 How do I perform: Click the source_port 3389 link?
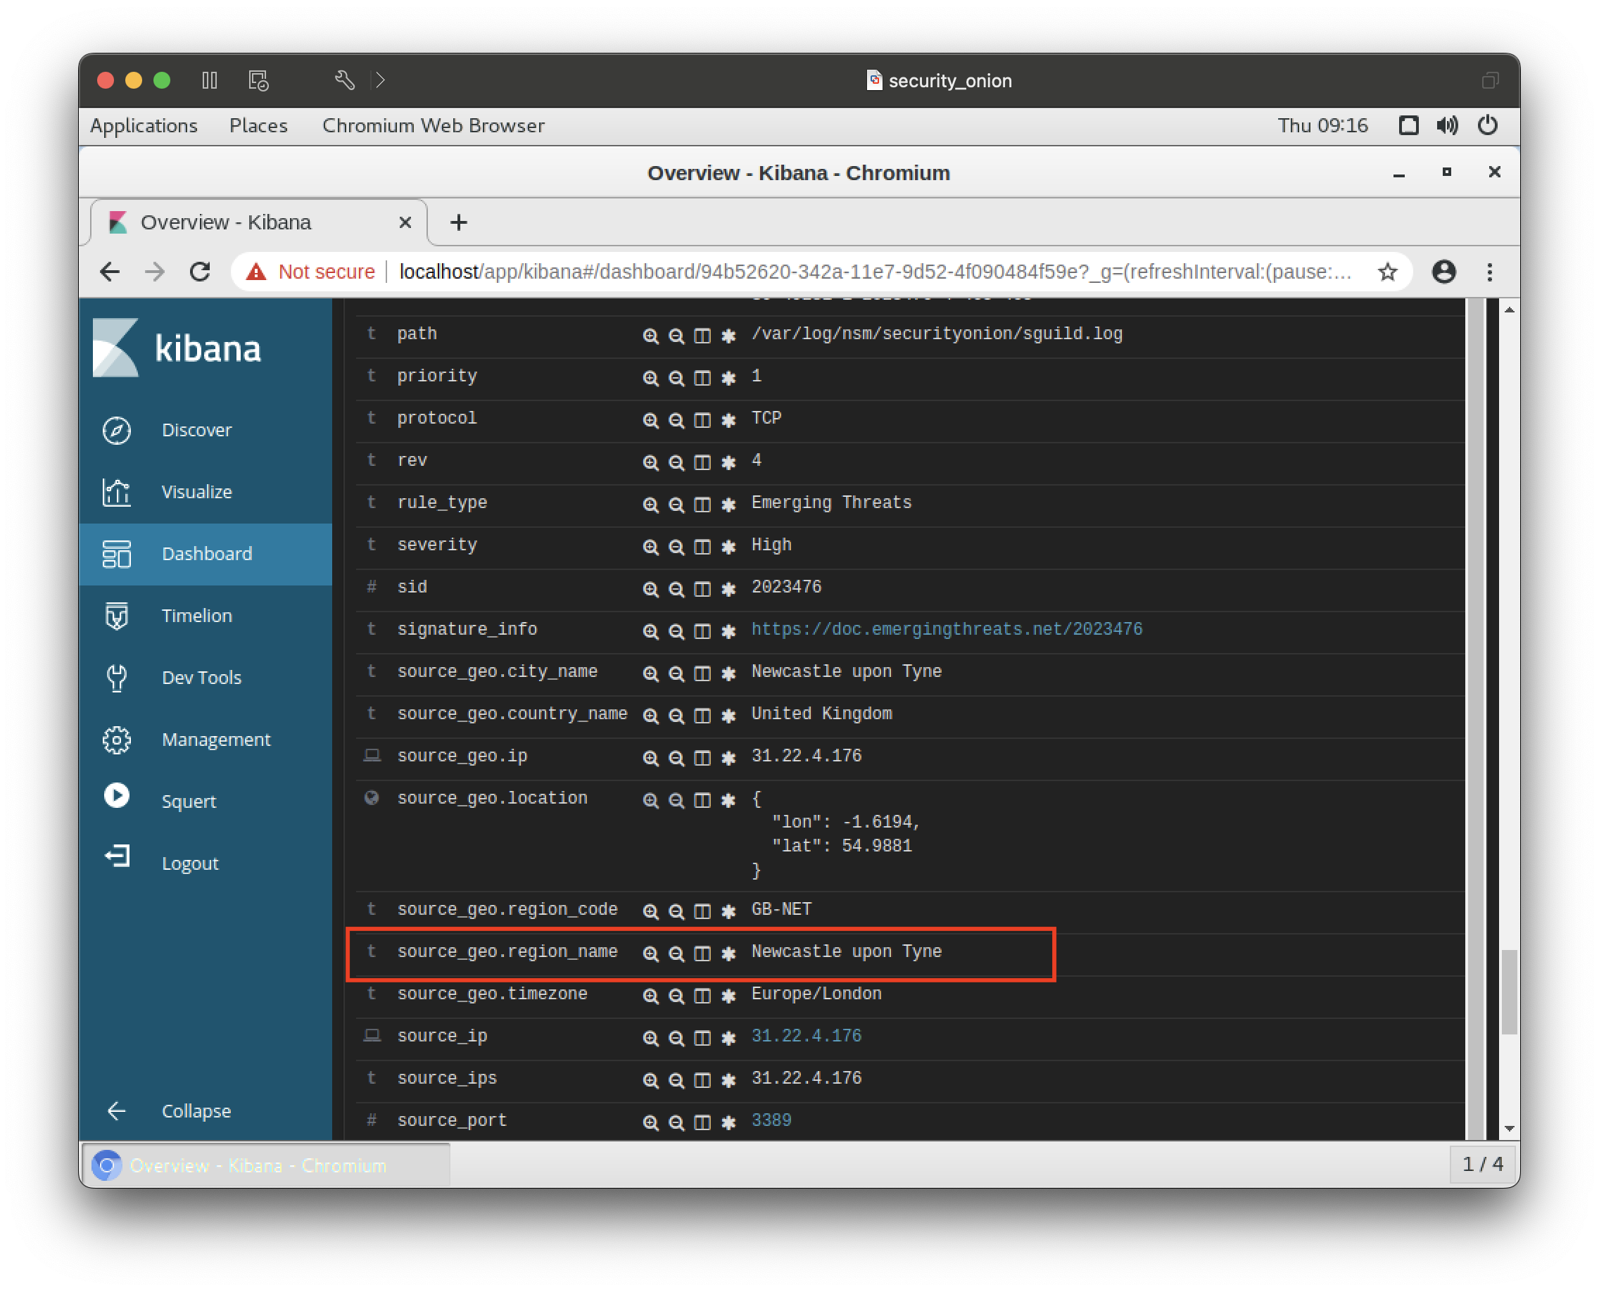(771, 1120)
